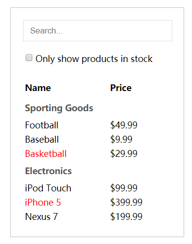Select the iPod Touch product name

[48, 188]
